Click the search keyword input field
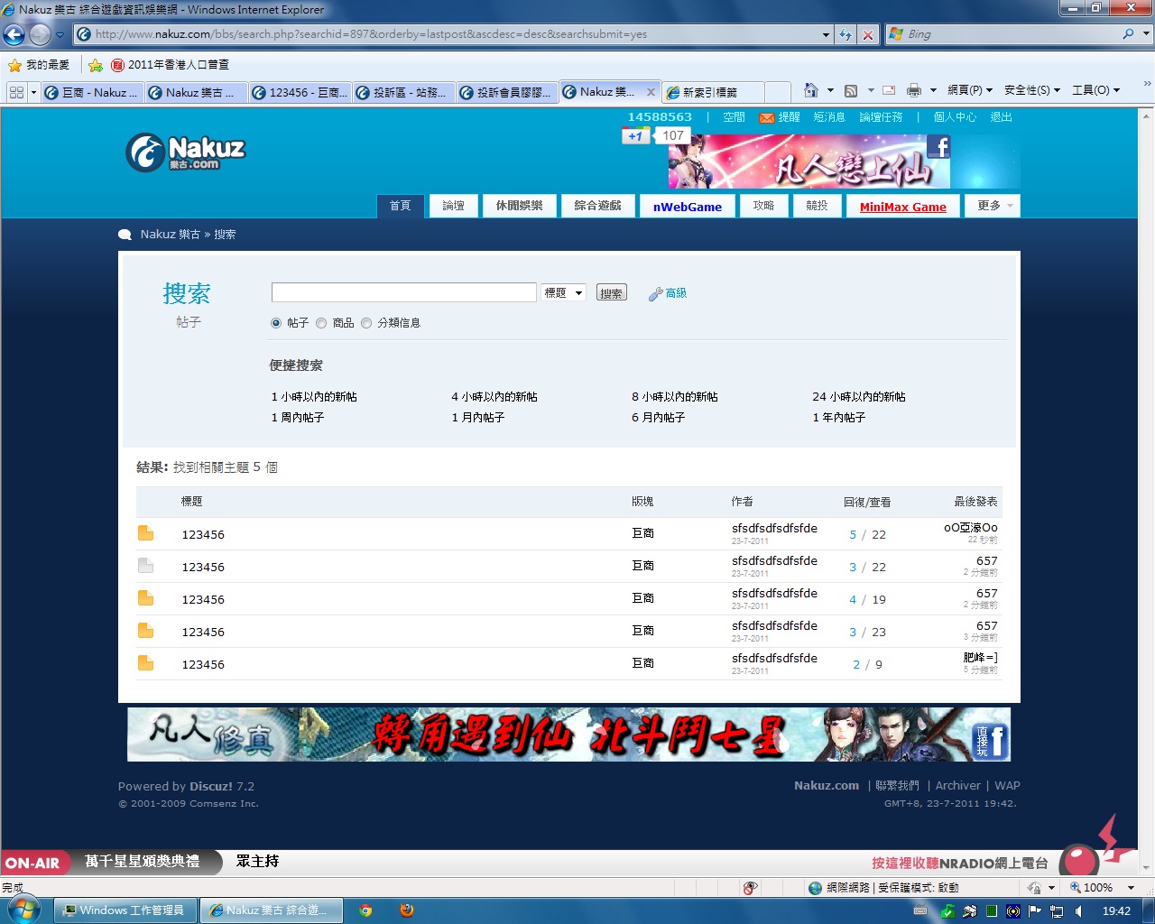 (403, 292)
